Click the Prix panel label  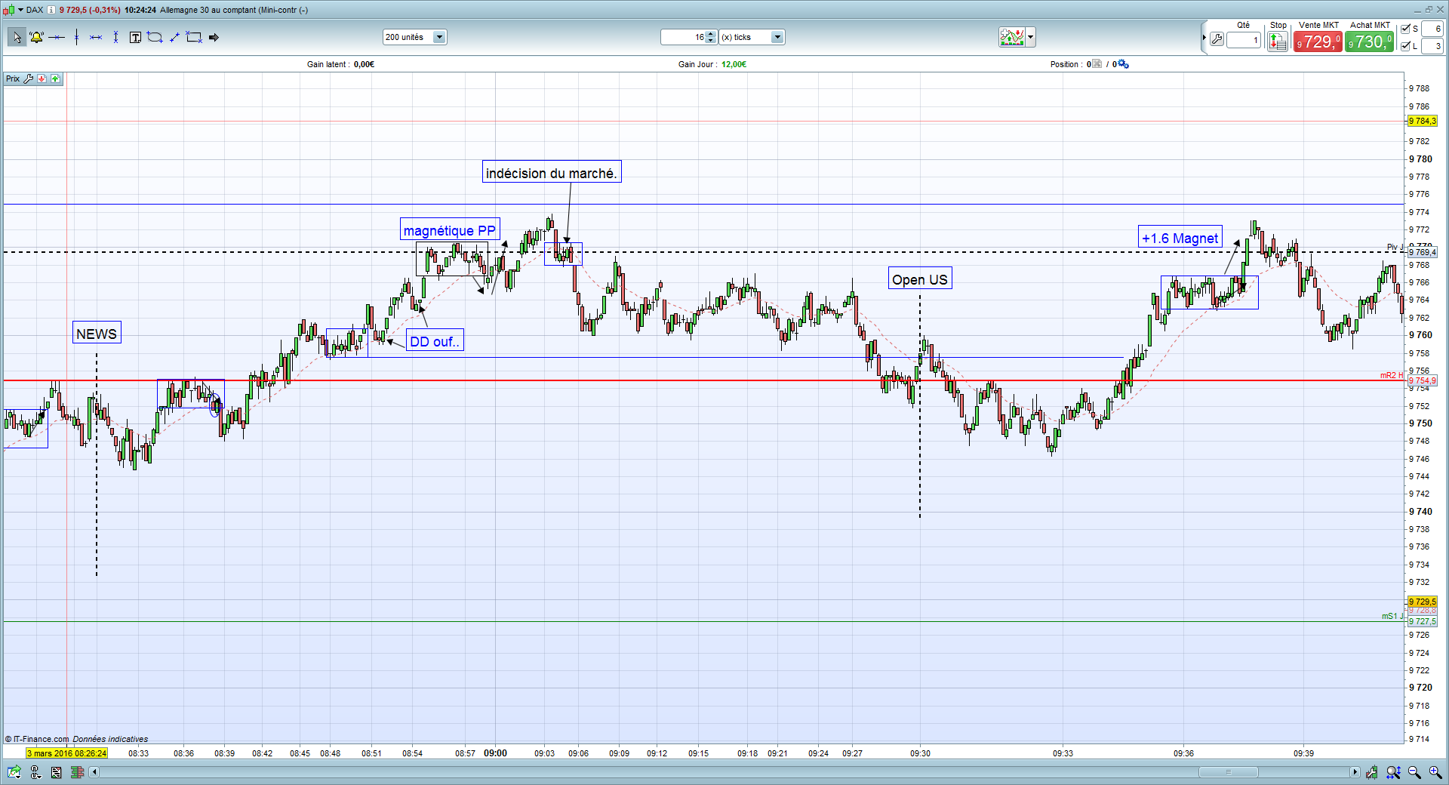point(13,78)
